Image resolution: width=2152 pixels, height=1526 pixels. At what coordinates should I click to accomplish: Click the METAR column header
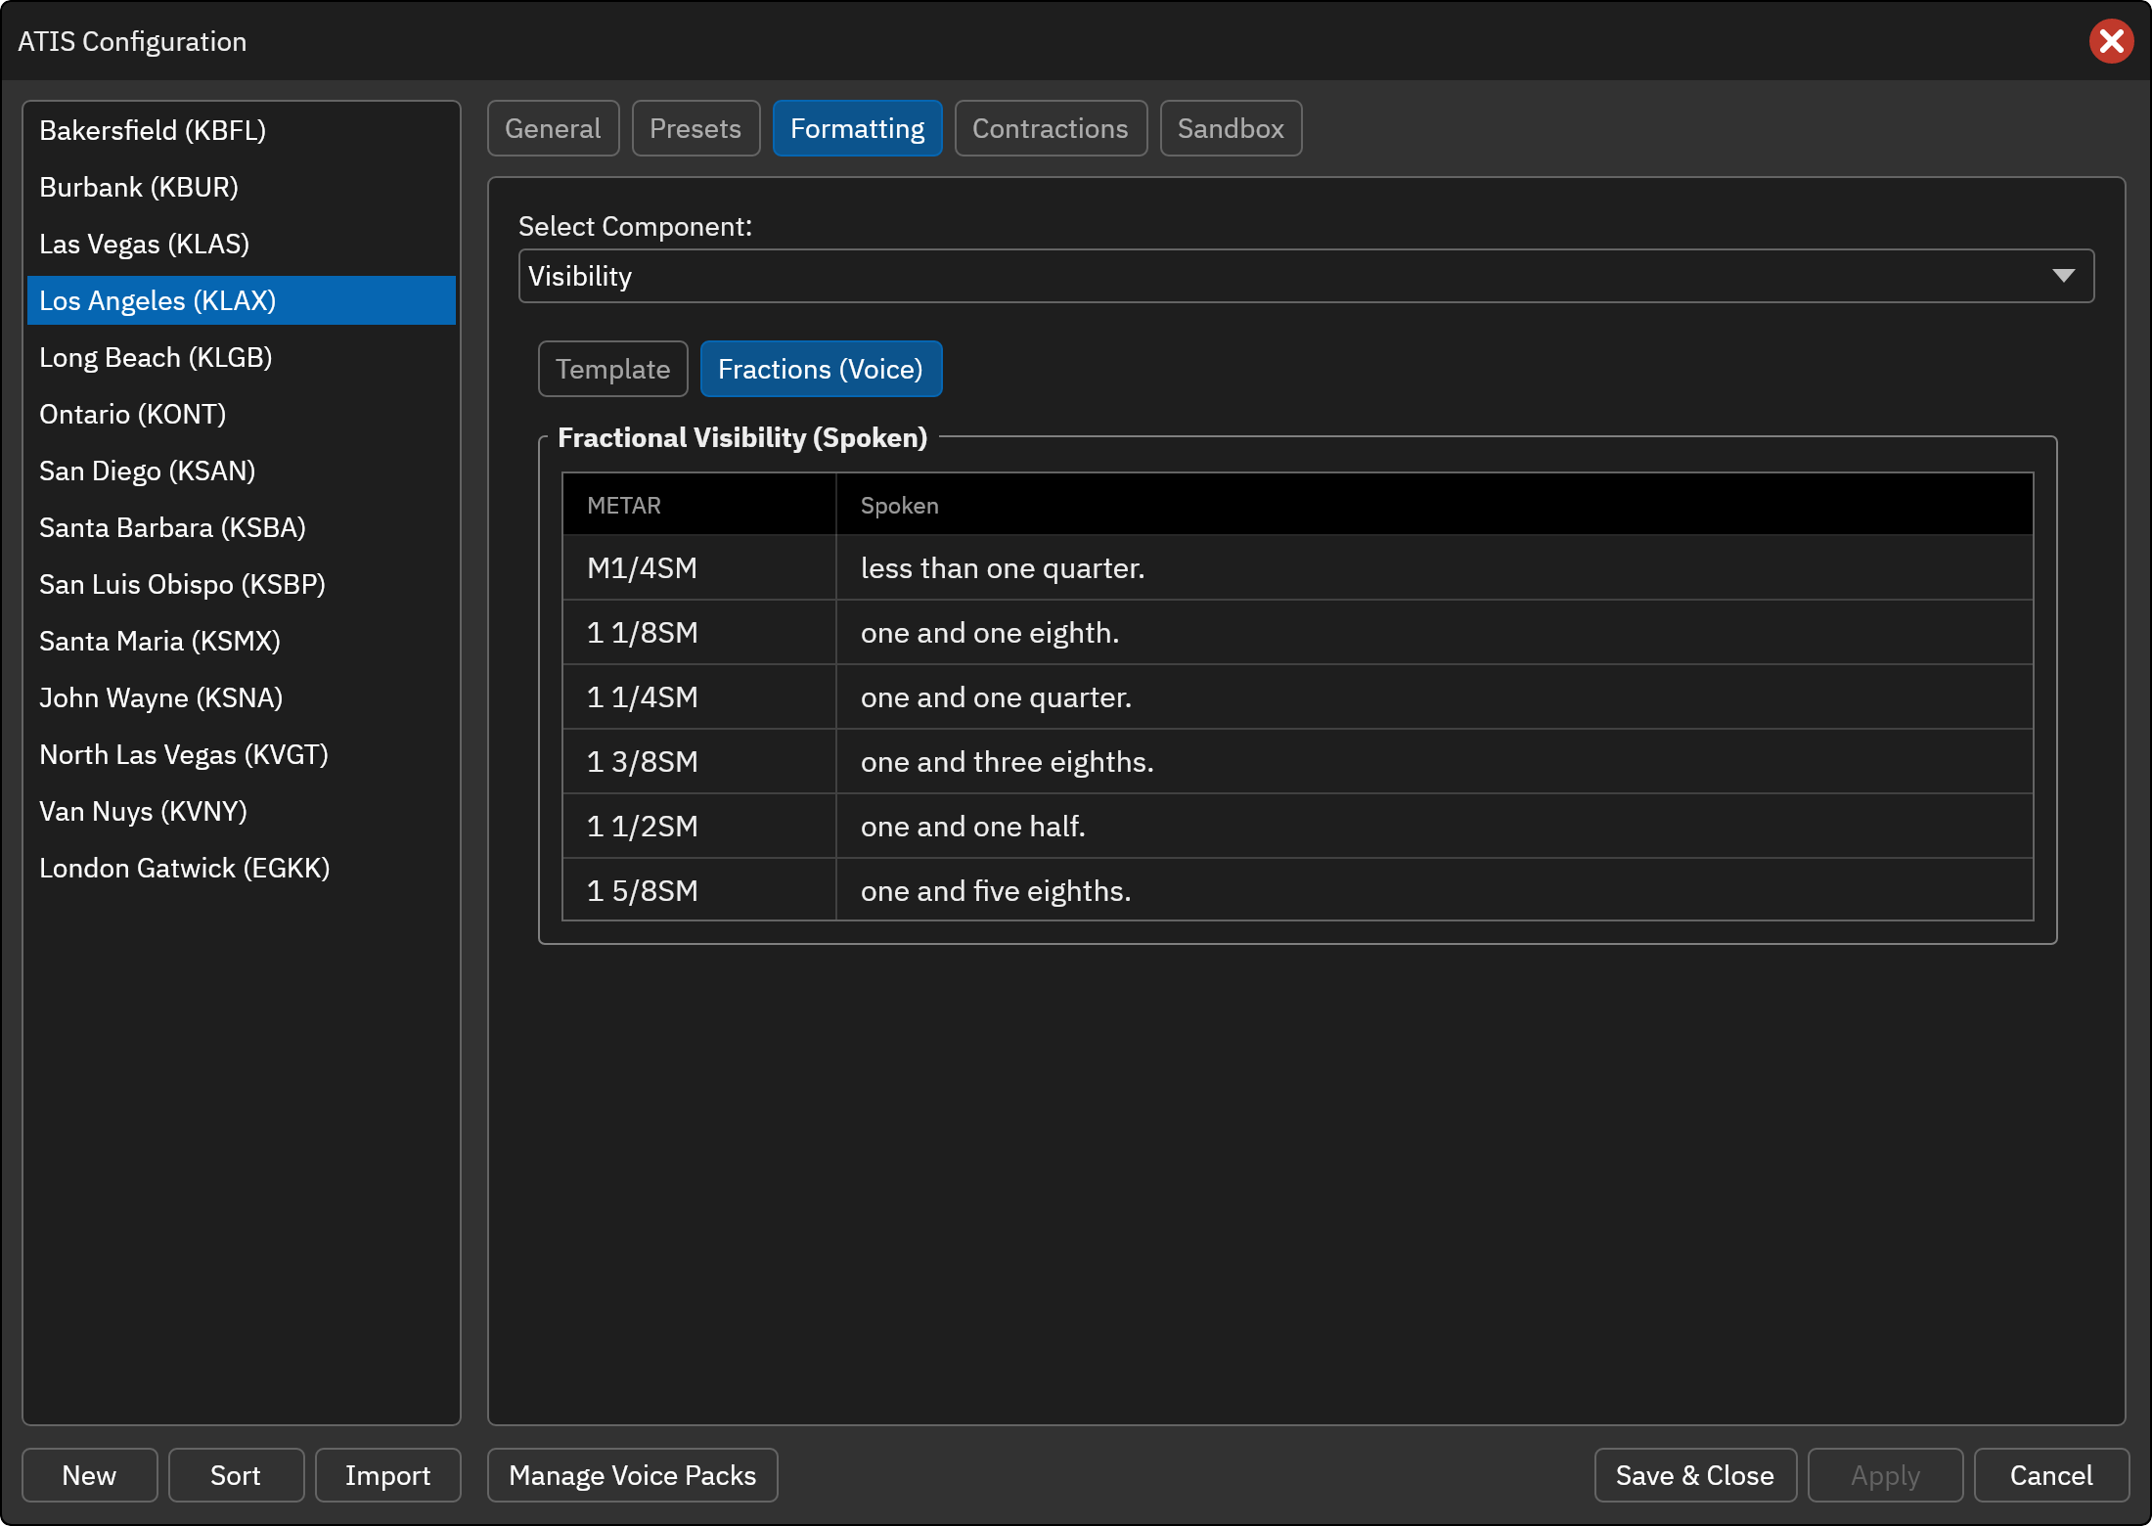coord(699,505)
